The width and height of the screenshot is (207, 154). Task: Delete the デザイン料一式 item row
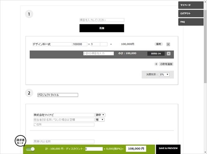pos(168,44)
